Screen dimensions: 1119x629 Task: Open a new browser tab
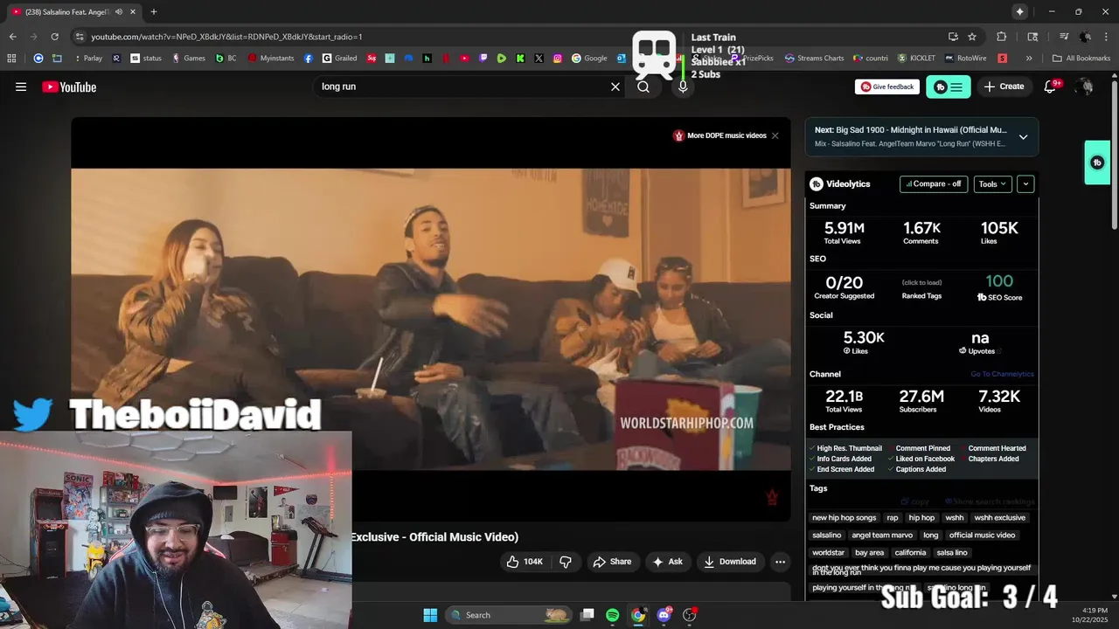(154, 12)
